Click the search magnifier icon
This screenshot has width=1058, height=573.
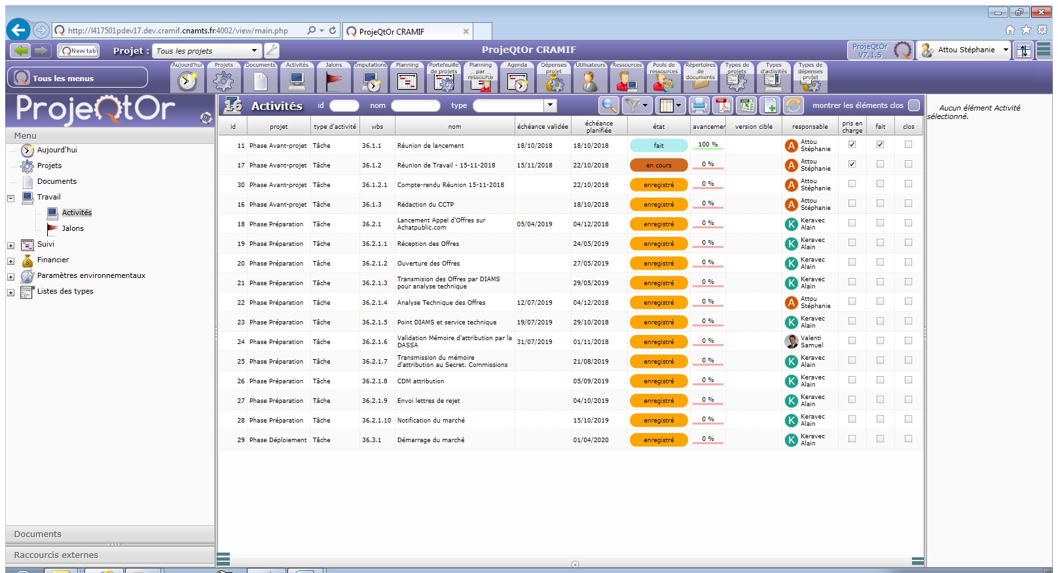[609, 105]
